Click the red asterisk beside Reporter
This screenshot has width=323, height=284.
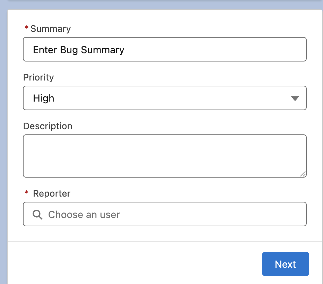[27, 193]
